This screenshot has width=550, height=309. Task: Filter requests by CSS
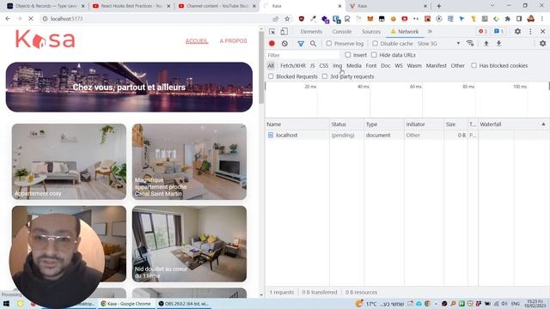[324, 65]
